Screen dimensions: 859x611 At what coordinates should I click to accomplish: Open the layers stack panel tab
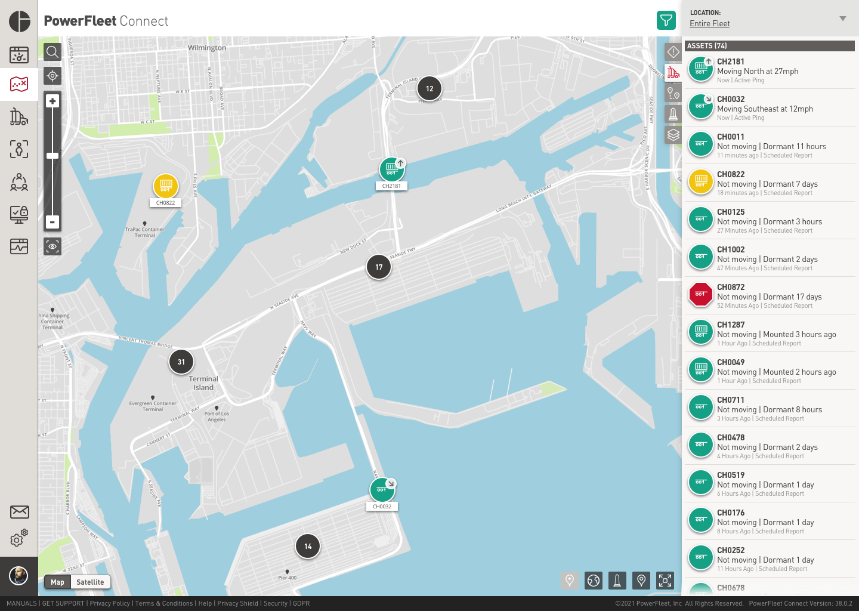[x=673, y=135]
